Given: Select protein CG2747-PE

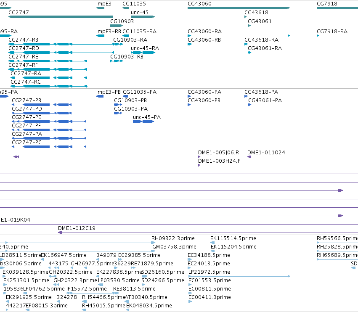Looking at the screenshot, I should (x=49, y=122).
